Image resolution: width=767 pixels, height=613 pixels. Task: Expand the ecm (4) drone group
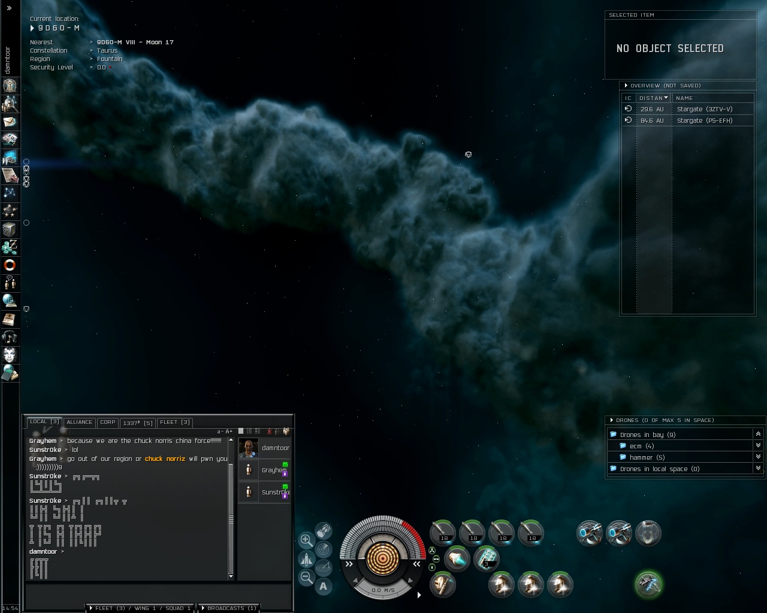[x=758, y=446]
